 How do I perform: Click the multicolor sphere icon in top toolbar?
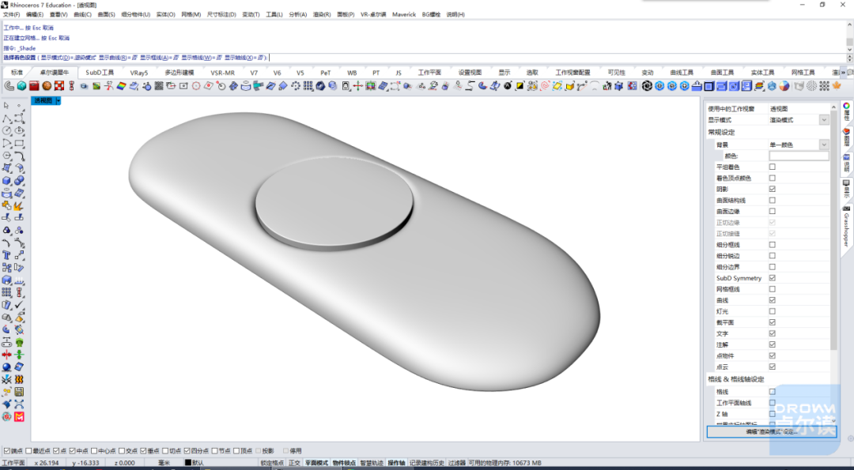[x=784, y=86]
